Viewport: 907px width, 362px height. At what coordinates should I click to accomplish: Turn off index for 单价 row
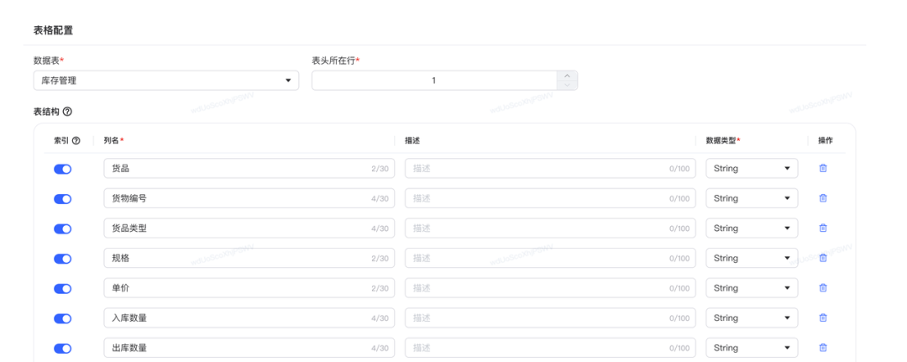(63, 288)
